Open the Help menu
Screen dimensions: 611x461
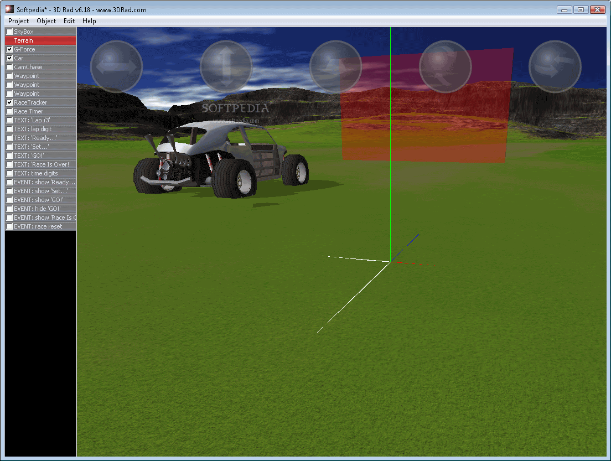point(89,21)
